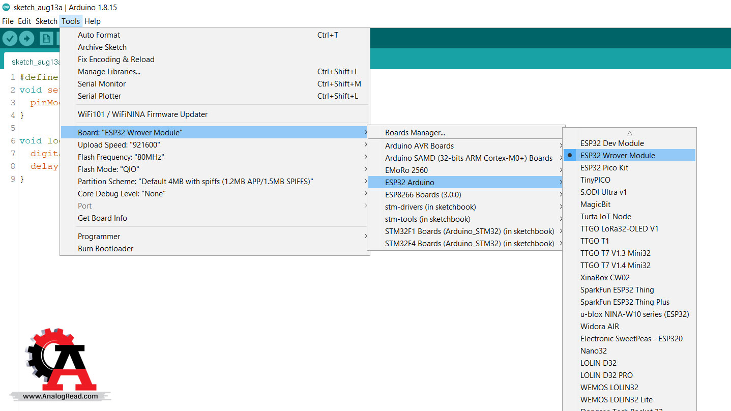Viewport: 731px width, 411px height.
Task: Run Auto Format from the Tools menu
Action: pos(215,35)
